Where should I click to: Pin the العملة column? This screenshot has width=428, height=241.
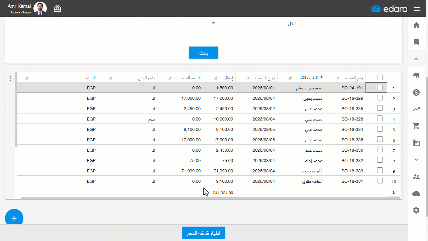pyautogui.click(x=27, y=78)
